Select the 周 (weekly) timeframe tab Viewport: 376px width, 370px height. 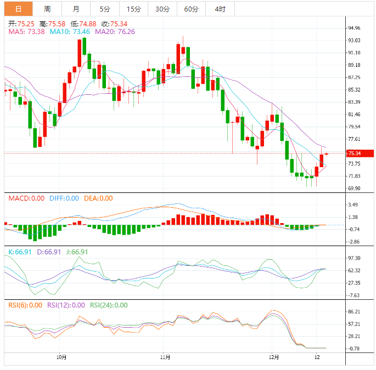[47, 9]
